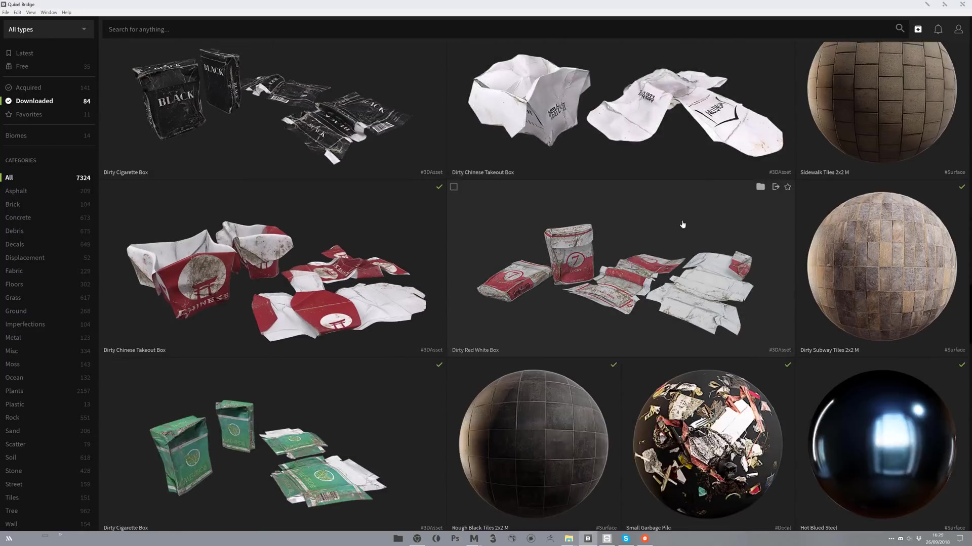Open the notifications bell
This screenshot has width=972, height=546.
tap(938, 29)
